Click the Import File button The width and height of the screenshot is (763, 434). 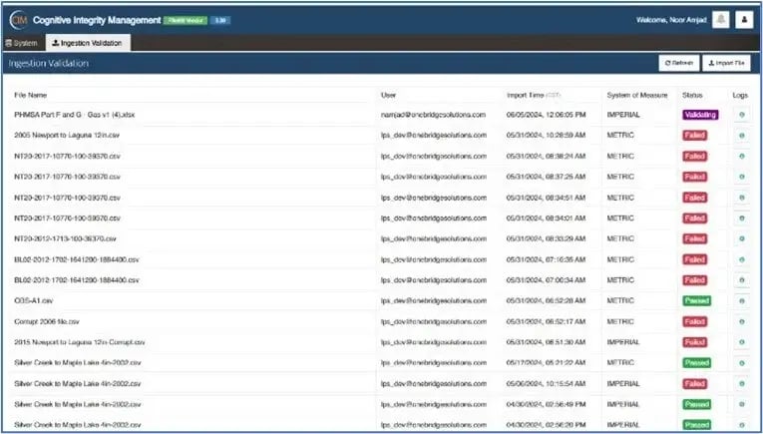tap(727, 64)
